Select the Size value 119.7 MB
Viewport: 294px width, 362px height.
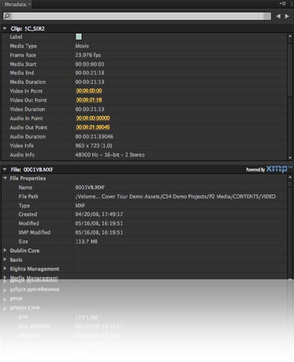coord(86,242)
